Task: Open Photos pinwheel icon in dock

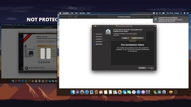Action: [120, 92]
